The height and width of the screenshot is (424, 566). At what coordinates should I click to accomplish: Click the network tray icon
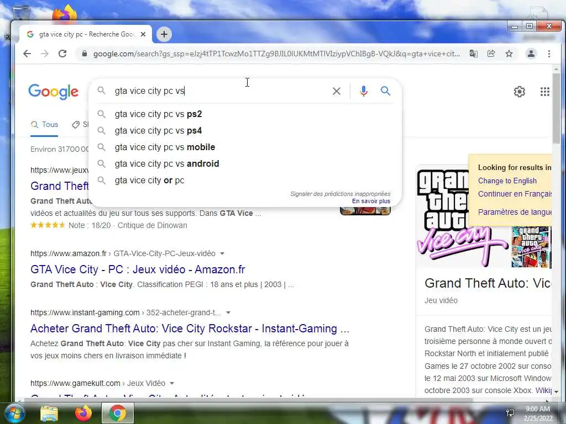(x=510, y=413)
